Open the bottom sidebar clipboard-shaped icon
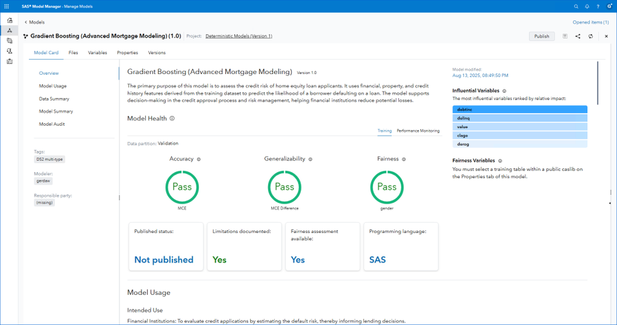617x325 pixels. pos(10,61)
